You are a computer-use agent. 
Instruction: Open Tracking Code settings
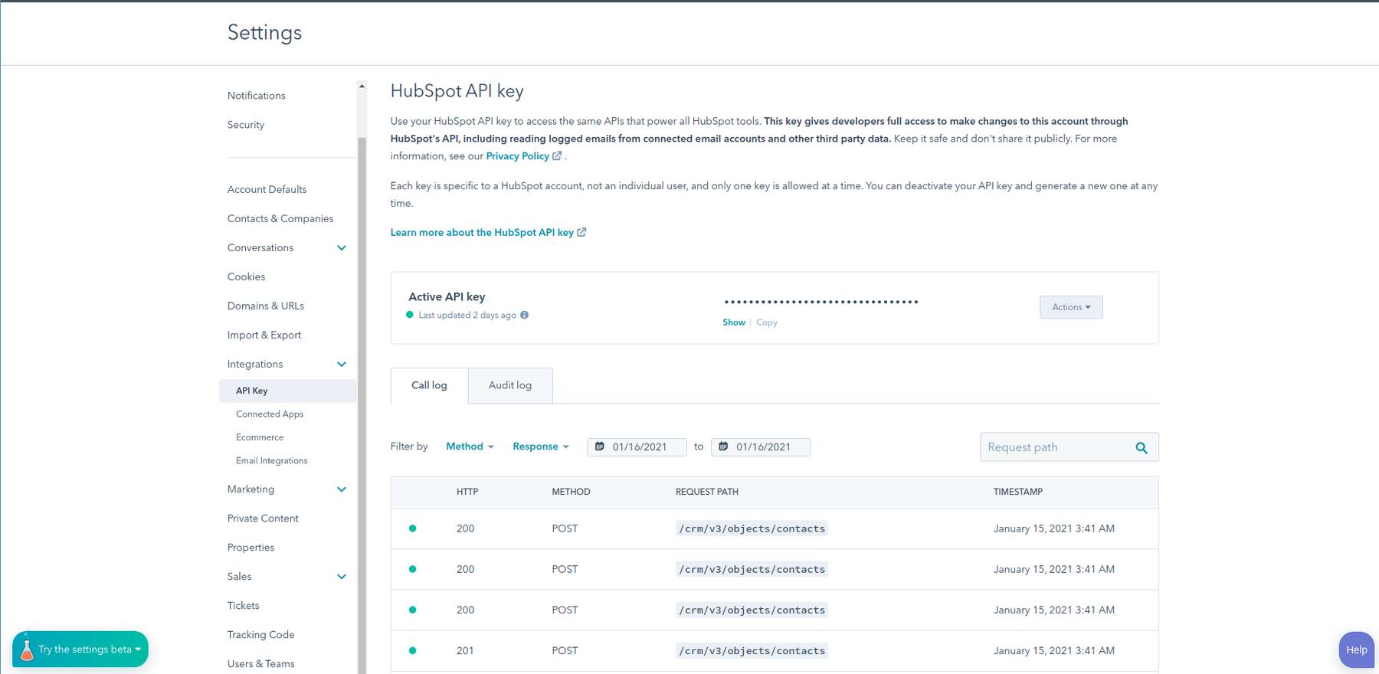click(260, 635)
